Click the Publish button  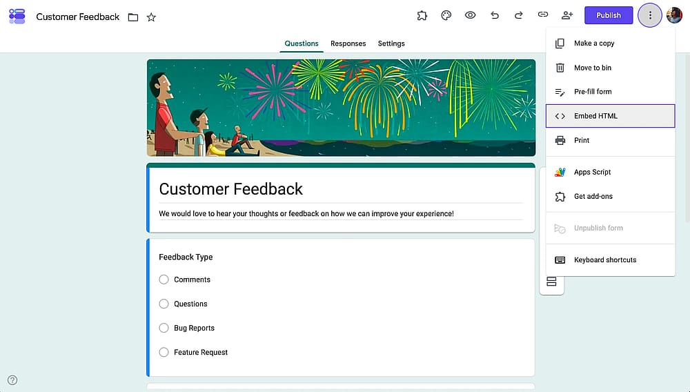point(609,15)
